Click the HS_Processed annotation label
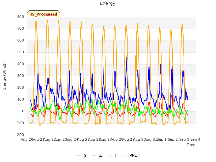 coord(44,14)
